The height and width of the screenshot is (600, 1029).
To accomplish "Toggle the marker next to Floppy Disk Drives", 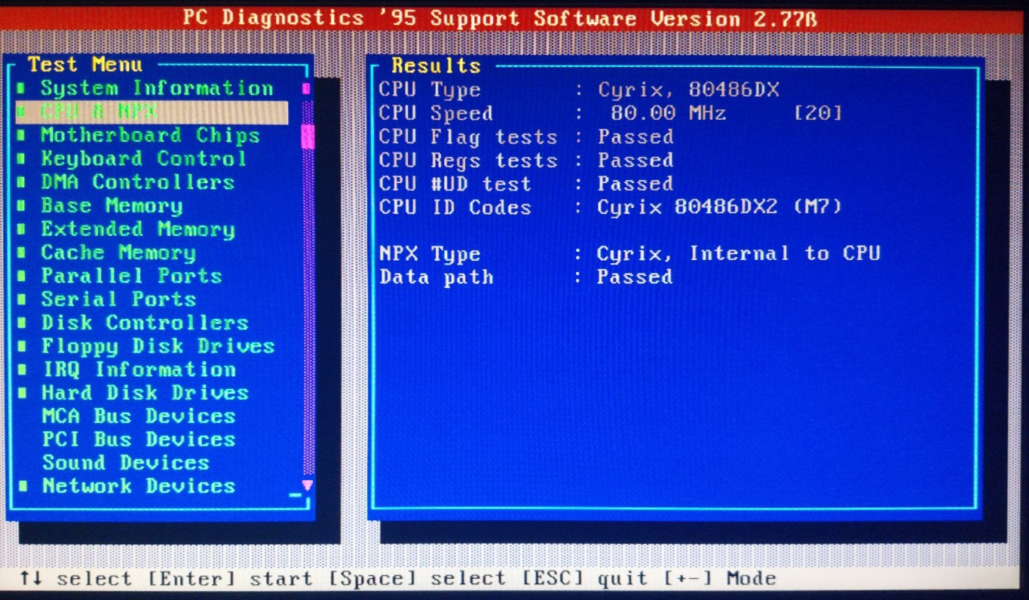I will 23,347.
